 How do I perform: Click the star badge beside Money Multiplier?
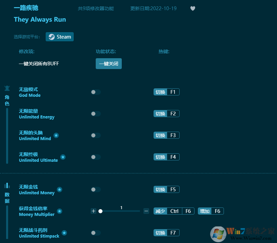pos(60,211)
